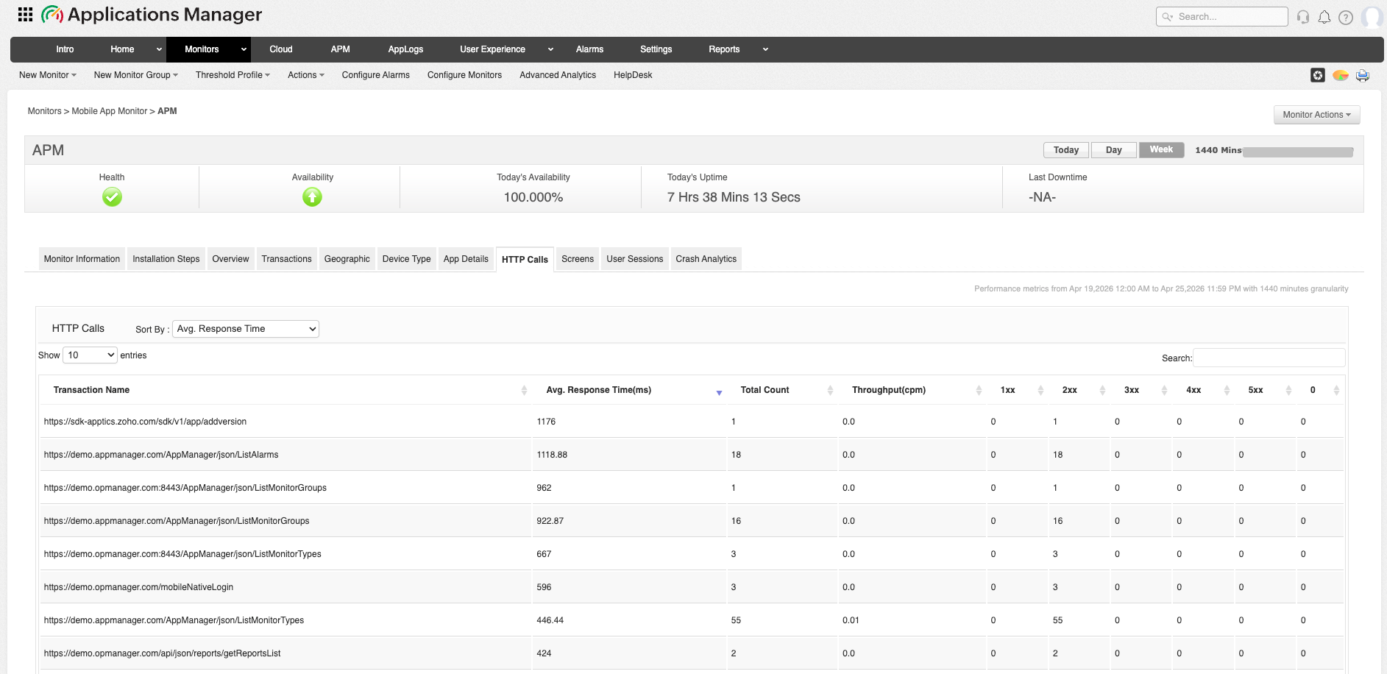Sort by Transaction Name column arrows
Screen dimensions: 1387x674
click(524, 390)
